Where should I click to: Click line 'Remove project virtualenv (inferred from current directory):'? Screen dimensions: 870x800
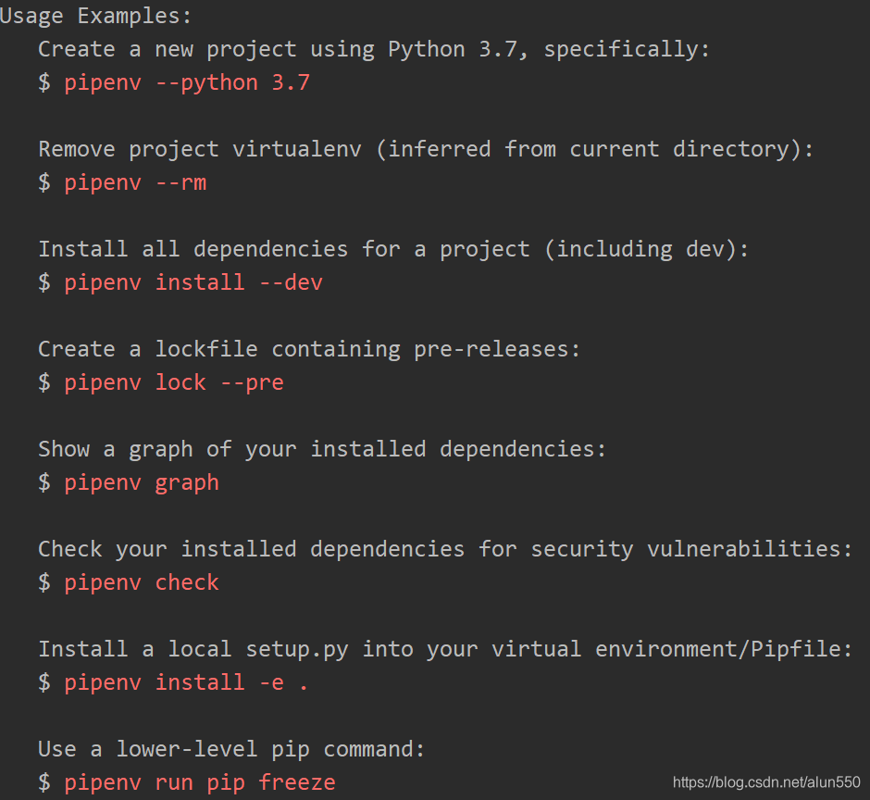tap(426, 149)
